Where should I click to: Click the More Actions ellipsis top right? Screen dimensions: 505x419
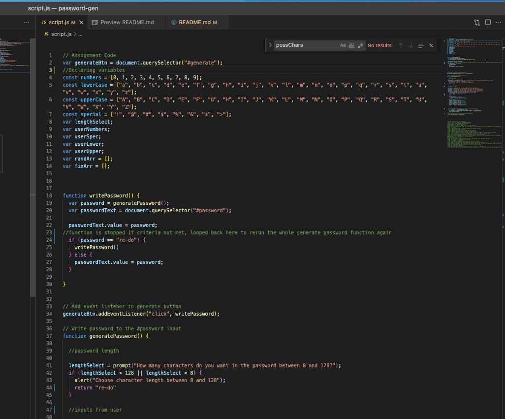(x=498, y=22)
